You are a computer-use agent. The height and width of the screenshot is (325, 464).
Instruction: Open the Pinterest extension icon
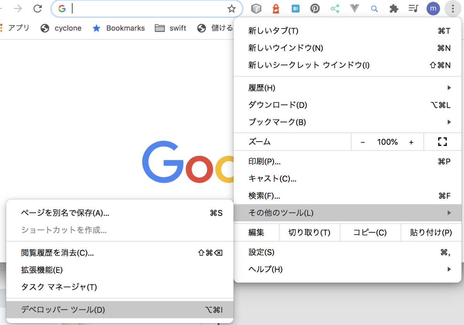tap(315, 8)
